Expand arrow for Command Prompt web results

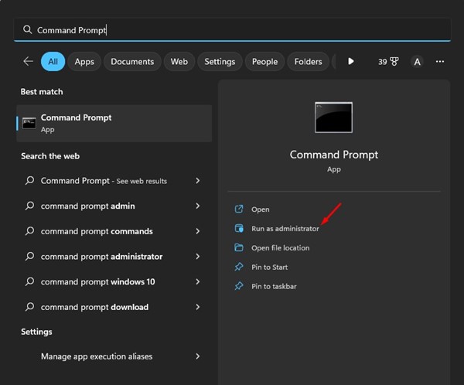[x=198, y=181]
